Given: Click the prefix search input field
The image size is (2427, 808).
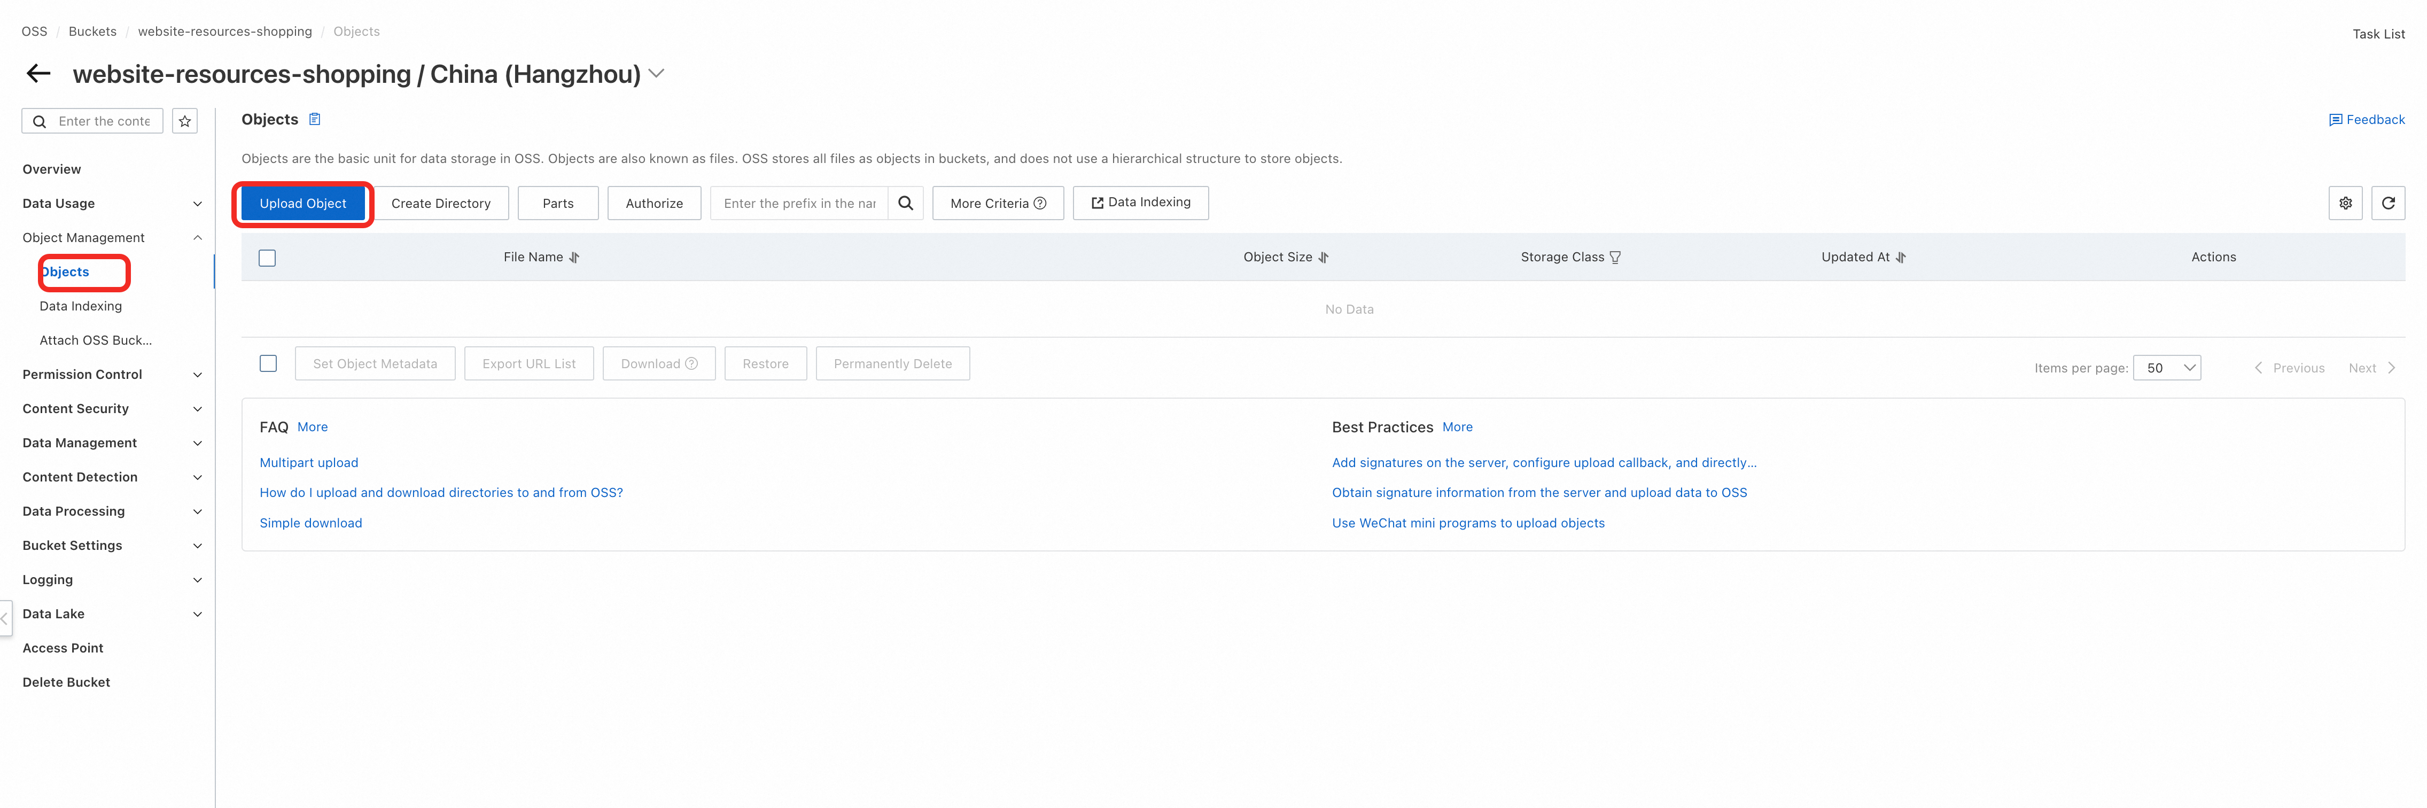Looking at the screenshot, I should [x=799, y=204].
